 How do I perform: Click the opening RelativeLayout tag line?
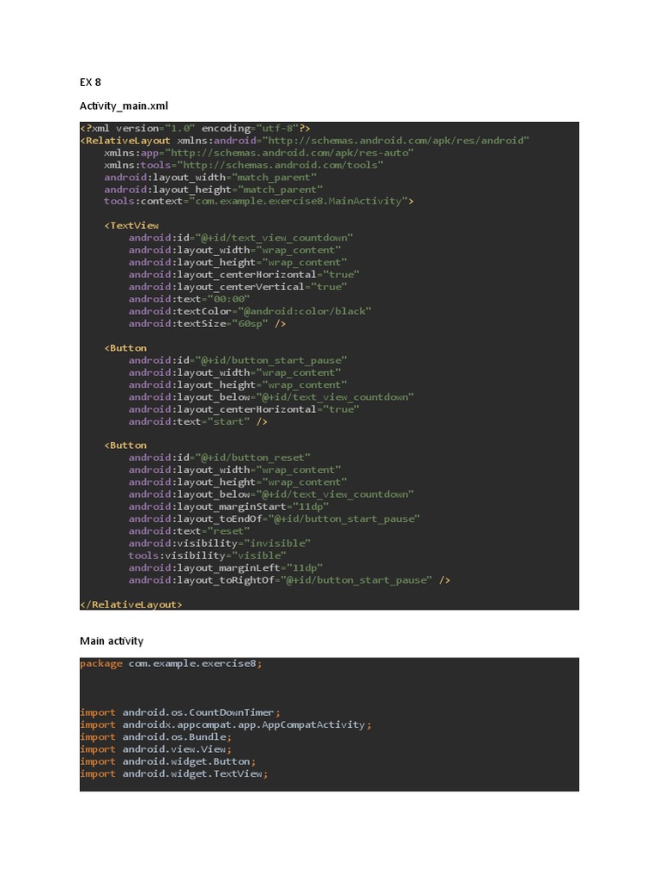pyautogui.click(x=304, y=140)
